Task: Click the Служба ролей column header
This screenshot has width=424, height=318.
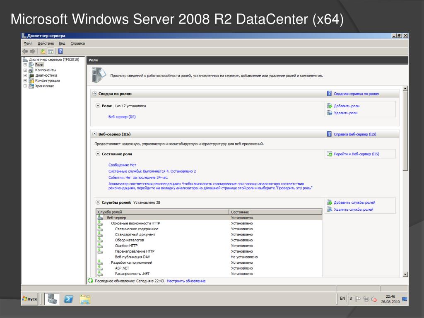Action: click(162, 212)
